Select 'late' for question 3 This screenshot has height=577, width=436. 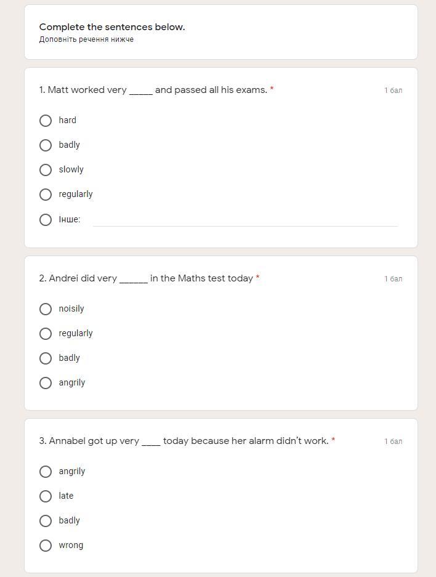[46, 496]
